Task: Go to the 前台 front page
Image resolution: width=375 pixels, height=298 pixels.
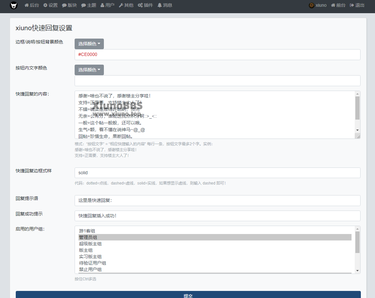Action: click(x=338, y=5)
